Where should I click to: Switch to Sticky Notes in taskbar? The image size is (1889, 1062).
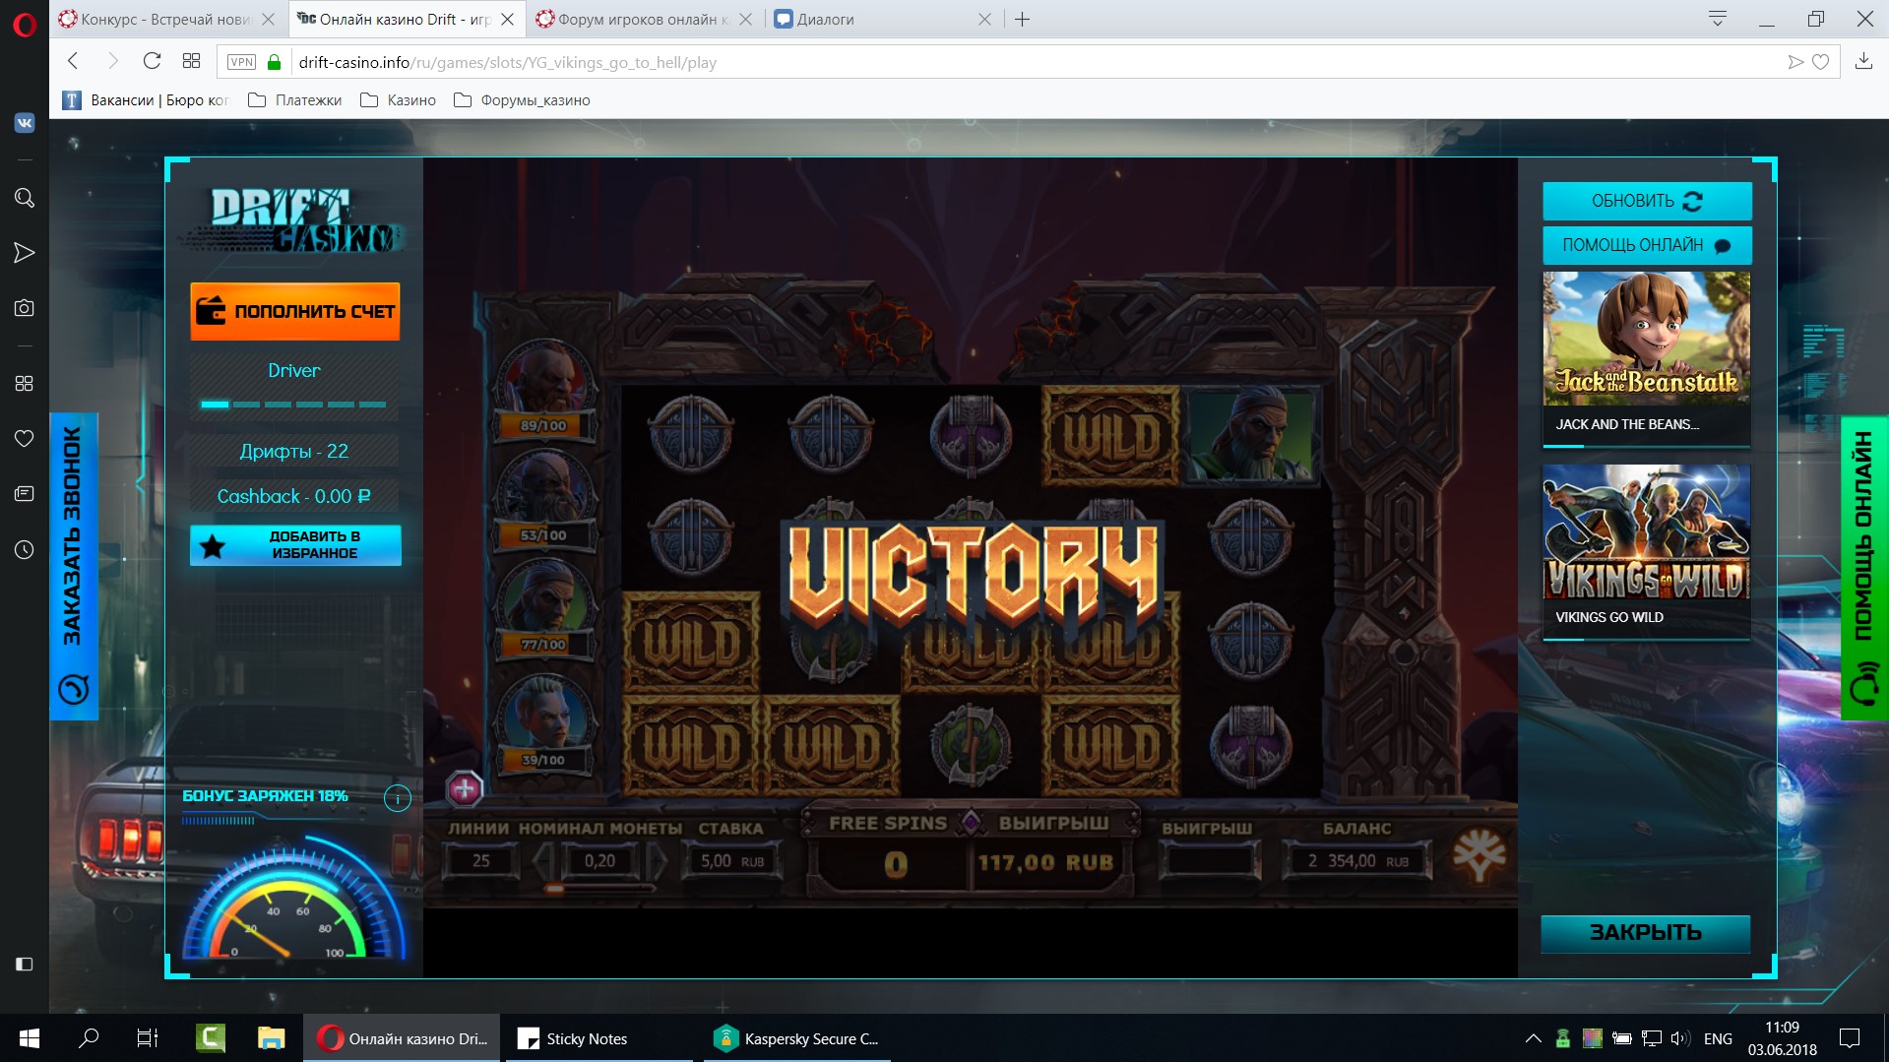pos(599,1038)
